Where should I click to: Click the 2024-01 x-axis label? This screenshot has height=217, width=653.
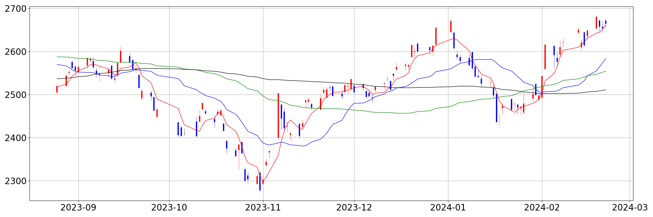(x=448, y=207)
